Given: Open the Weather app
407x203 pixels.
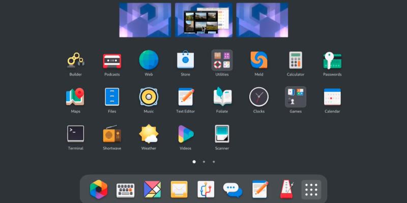Looking at the screenshot, I should pyautogui.click(x=149, y=134).
